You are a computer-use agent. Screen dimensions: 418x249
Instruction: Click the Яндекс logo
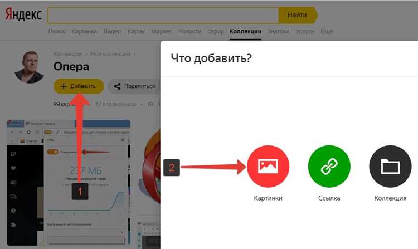click(x=23, y=14)
